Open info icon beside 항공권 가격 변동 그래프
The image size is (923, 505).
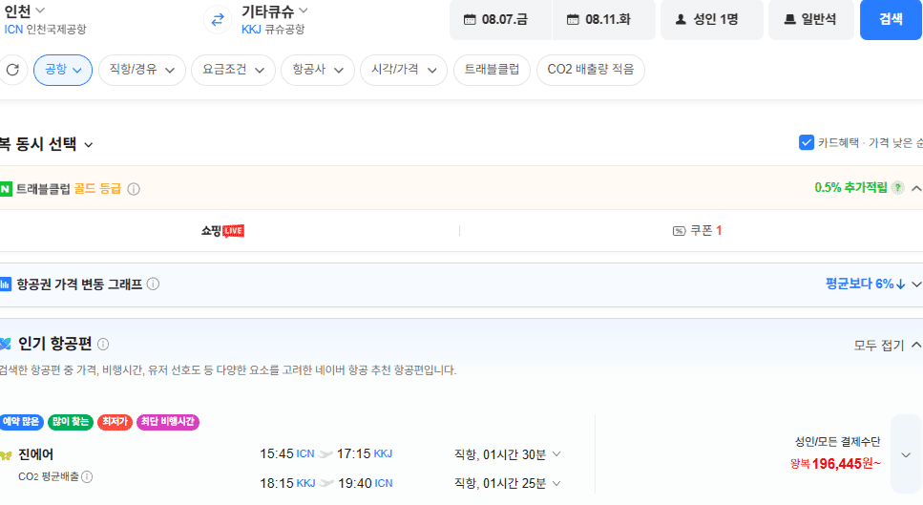click(x=153, y=284)
